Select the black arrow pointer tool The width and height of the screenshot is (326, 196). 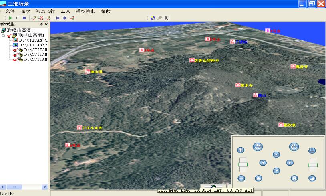point(167,18)
